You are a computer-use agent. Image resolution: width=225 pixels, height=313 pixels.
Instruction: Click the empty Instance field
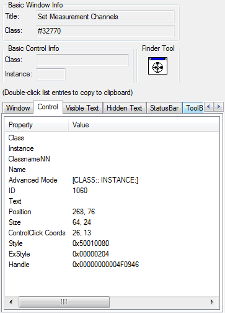click(51, 75)
